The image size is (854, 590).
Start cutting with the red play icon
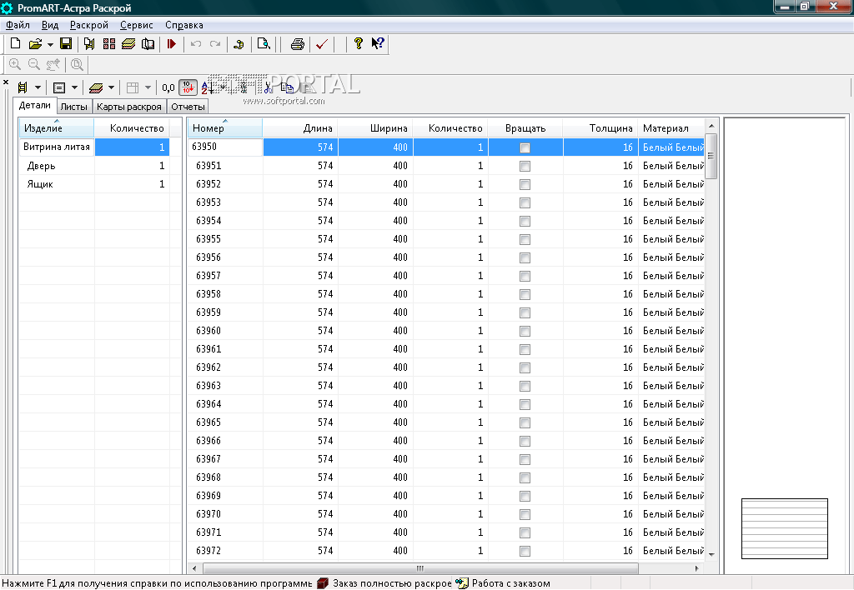(x=172, y=44)
